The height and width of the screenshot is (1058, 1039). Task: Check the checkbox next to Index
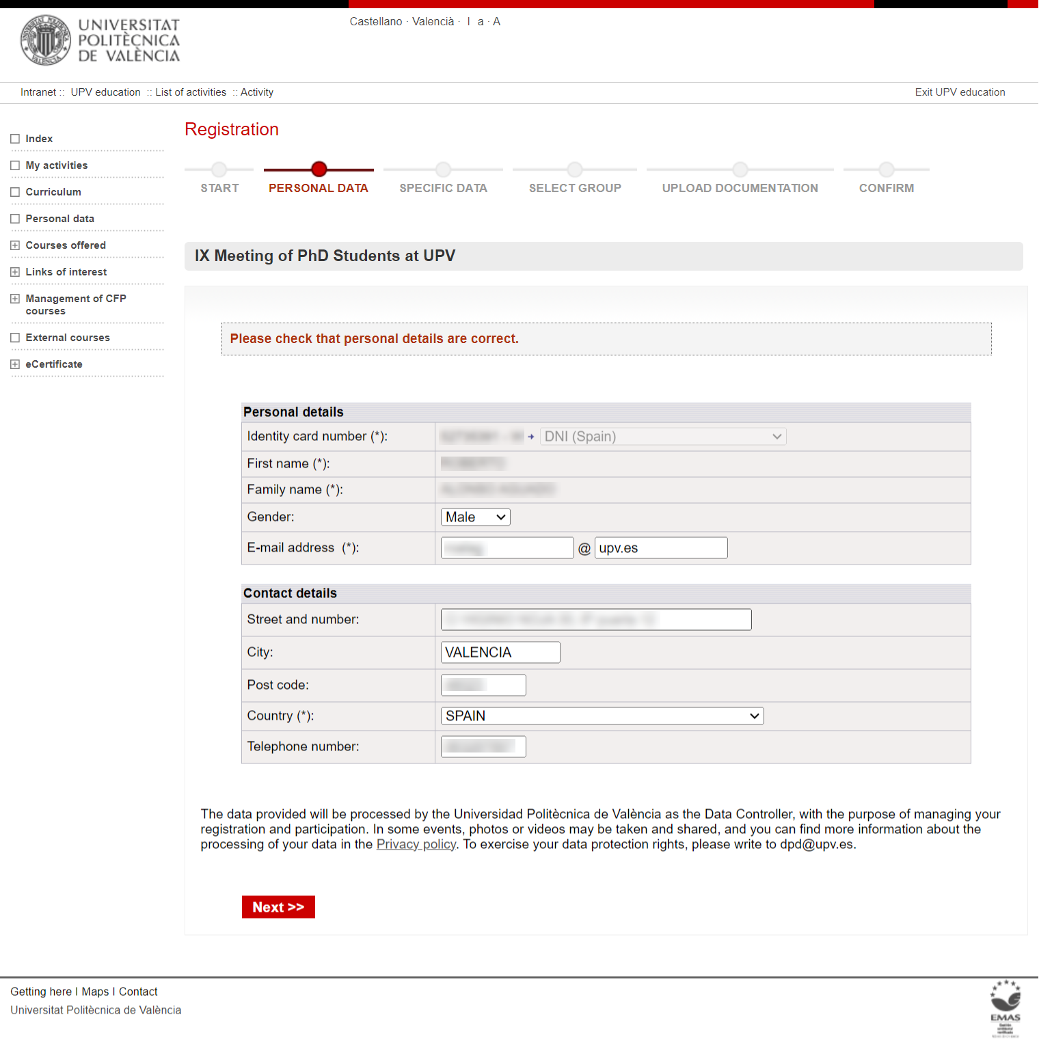pos(15,138)
